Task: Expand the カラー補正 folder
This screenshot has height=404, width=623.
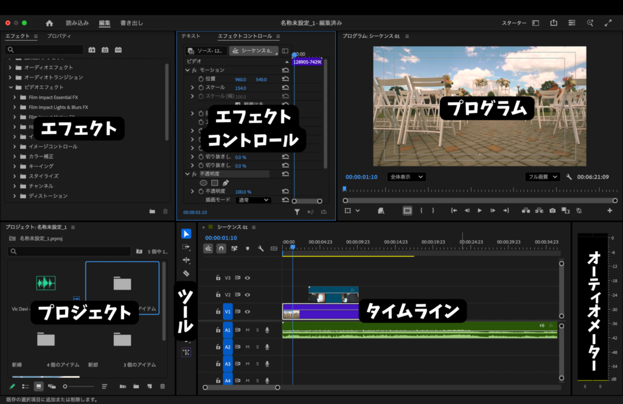Action: click(x=15, y=156)
